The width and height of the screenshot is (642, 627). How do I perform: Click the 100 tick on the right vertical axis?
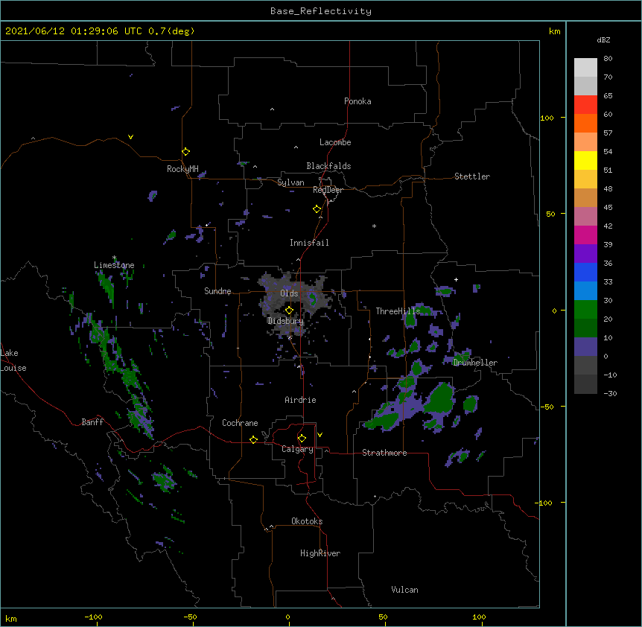click(547, 118)
